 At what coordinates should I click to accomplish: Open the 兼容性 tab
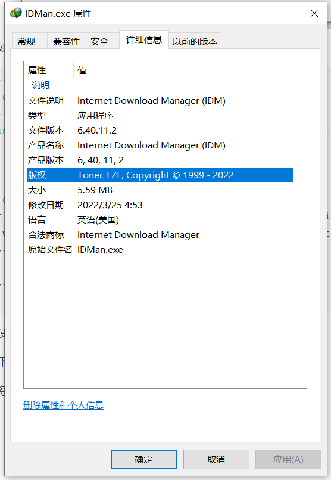[x=66, y=41]
